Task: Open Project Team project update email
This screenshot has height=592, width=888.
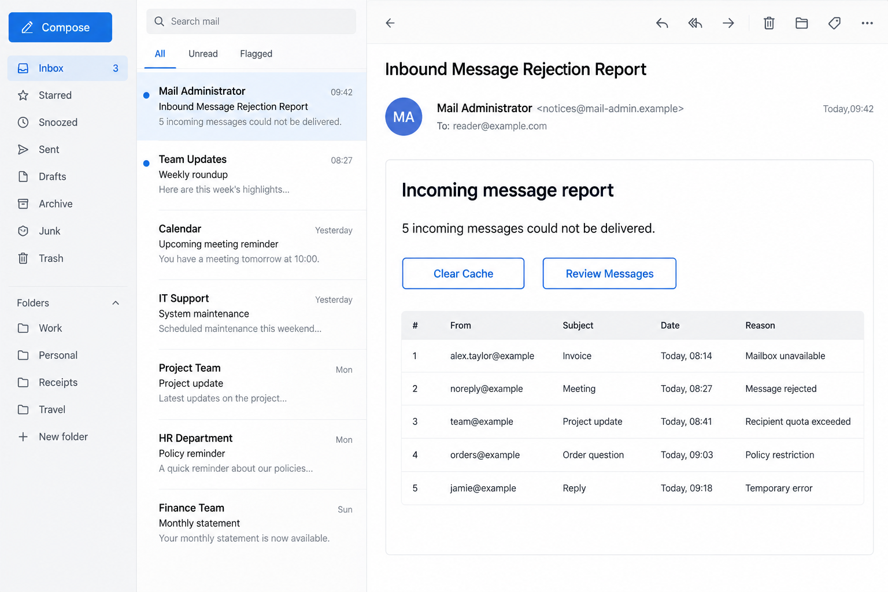Action: 251,383
